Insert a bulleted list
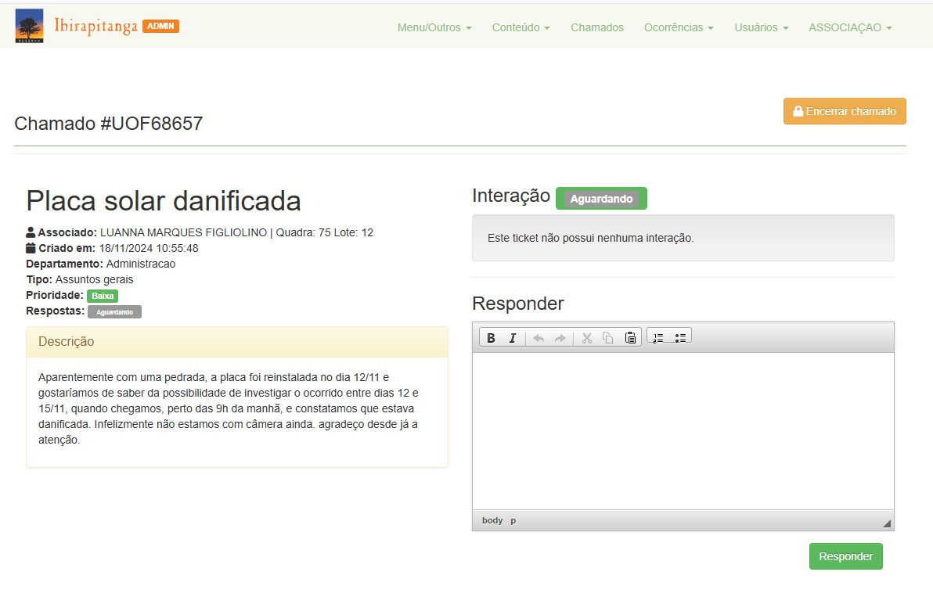This screenshot has width=933, height=604. coord(680,338)
